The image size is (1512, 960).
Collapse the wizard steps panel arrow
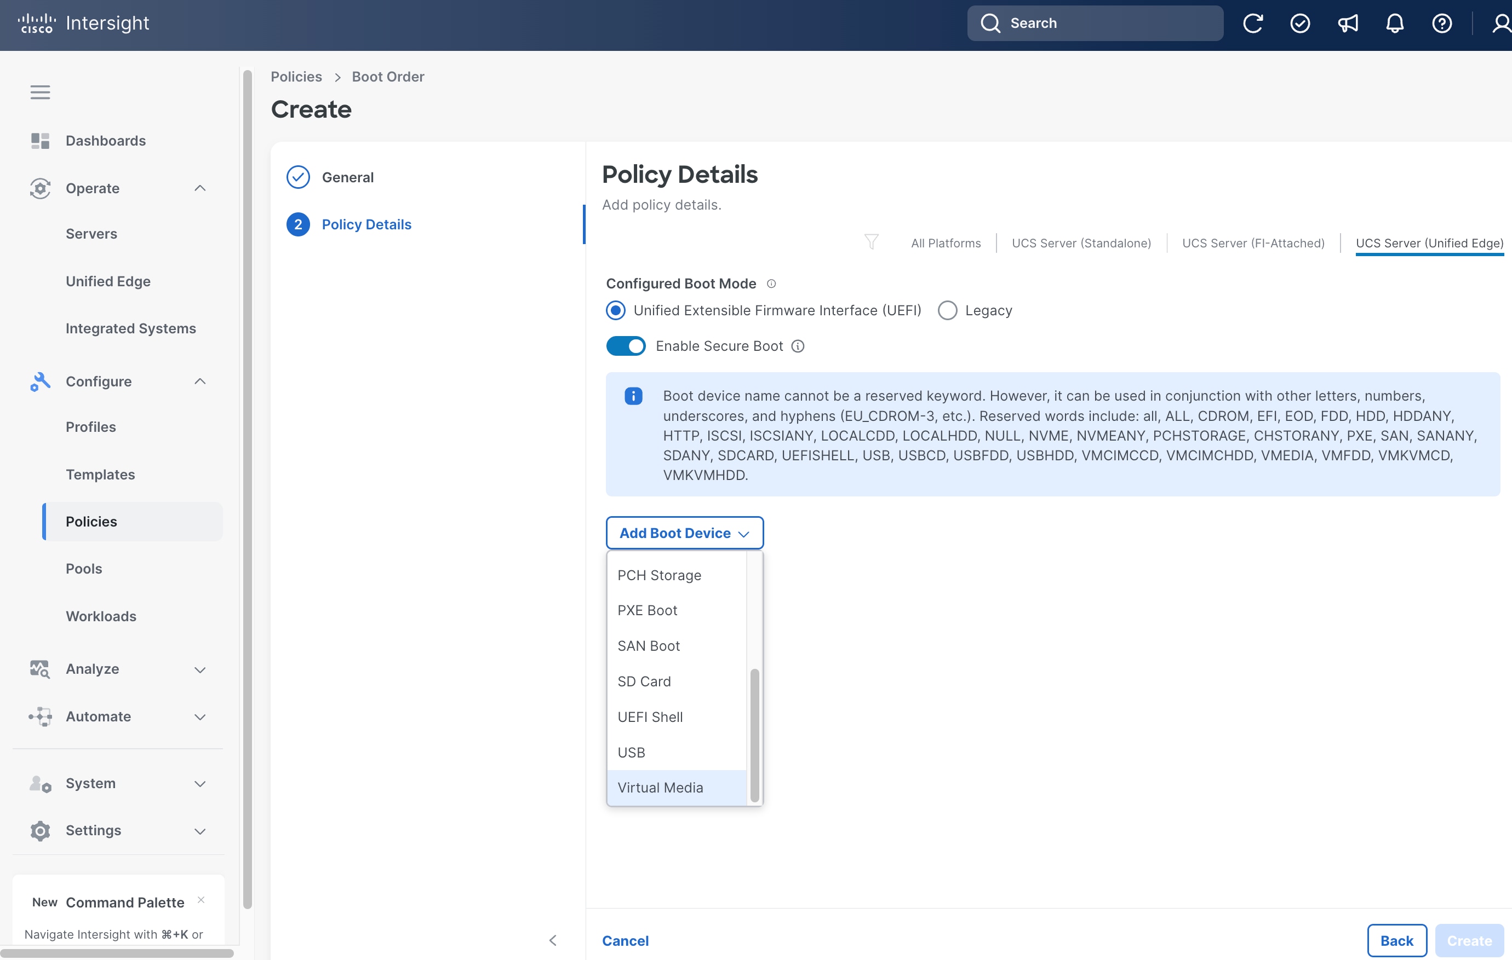(x=553, y=940)
